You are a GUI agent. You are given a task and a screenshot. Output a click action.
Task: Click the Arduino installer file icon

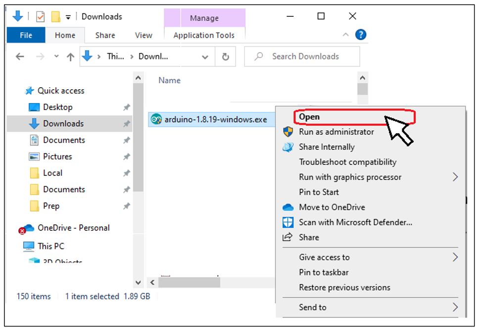click(156, 119)
